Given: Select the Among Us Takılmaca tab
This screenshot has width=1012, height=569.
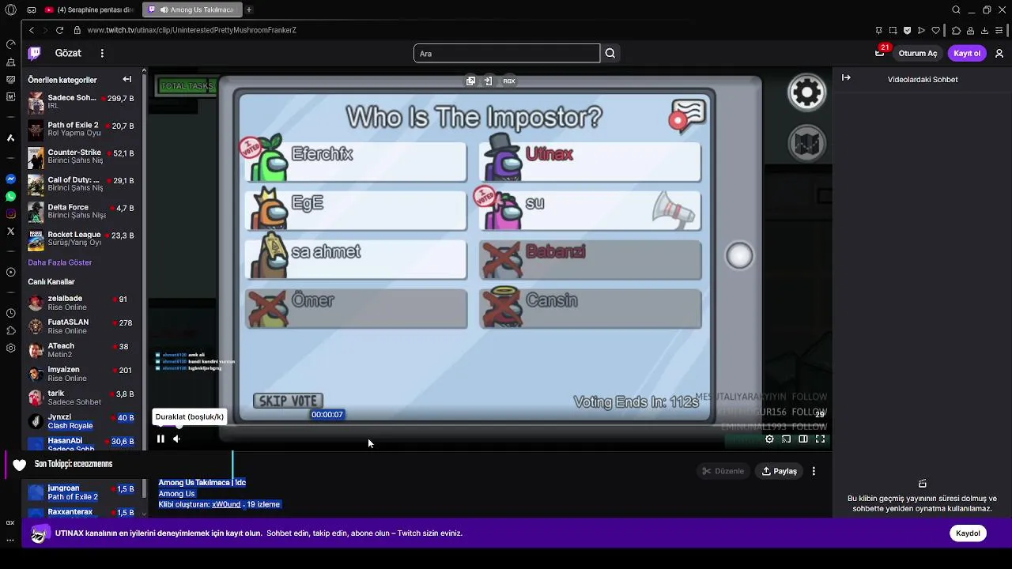Looking at the screenshot, I should [x=192, y=9].
